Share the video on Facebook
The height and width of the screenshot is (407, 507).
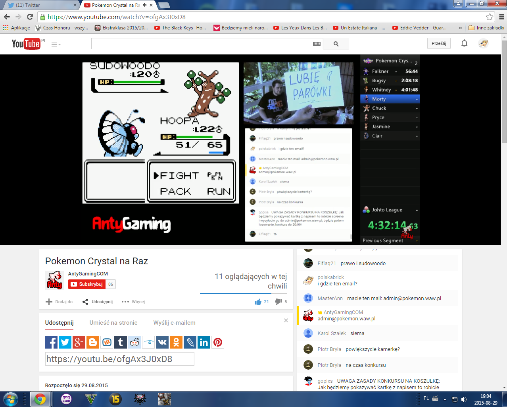coord(51,342)
